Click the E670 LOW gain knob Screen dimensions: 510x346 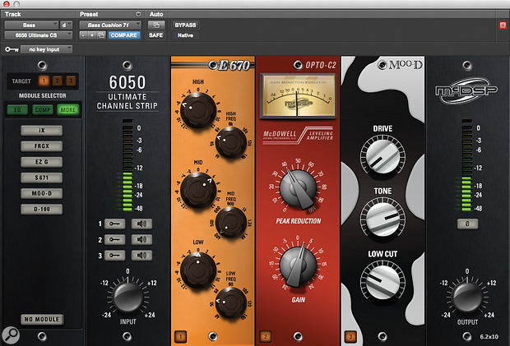(x=198, y=270)
